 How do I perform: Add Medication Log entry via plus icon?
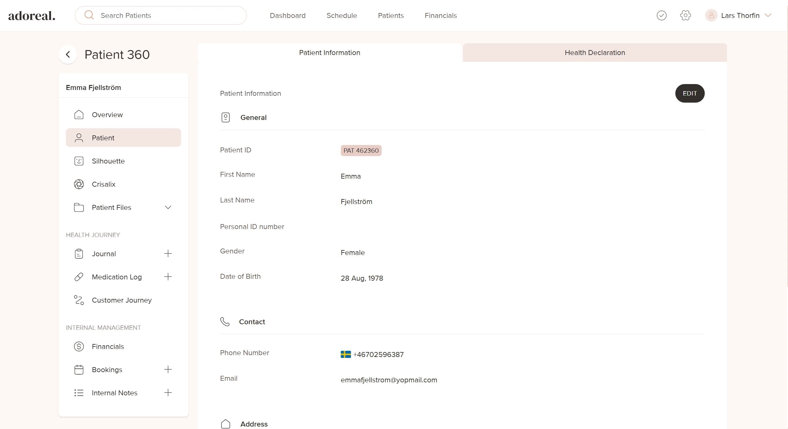point(168,277)
